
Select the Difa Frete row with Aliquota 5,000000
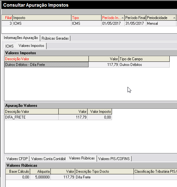[x=91, y=177]
